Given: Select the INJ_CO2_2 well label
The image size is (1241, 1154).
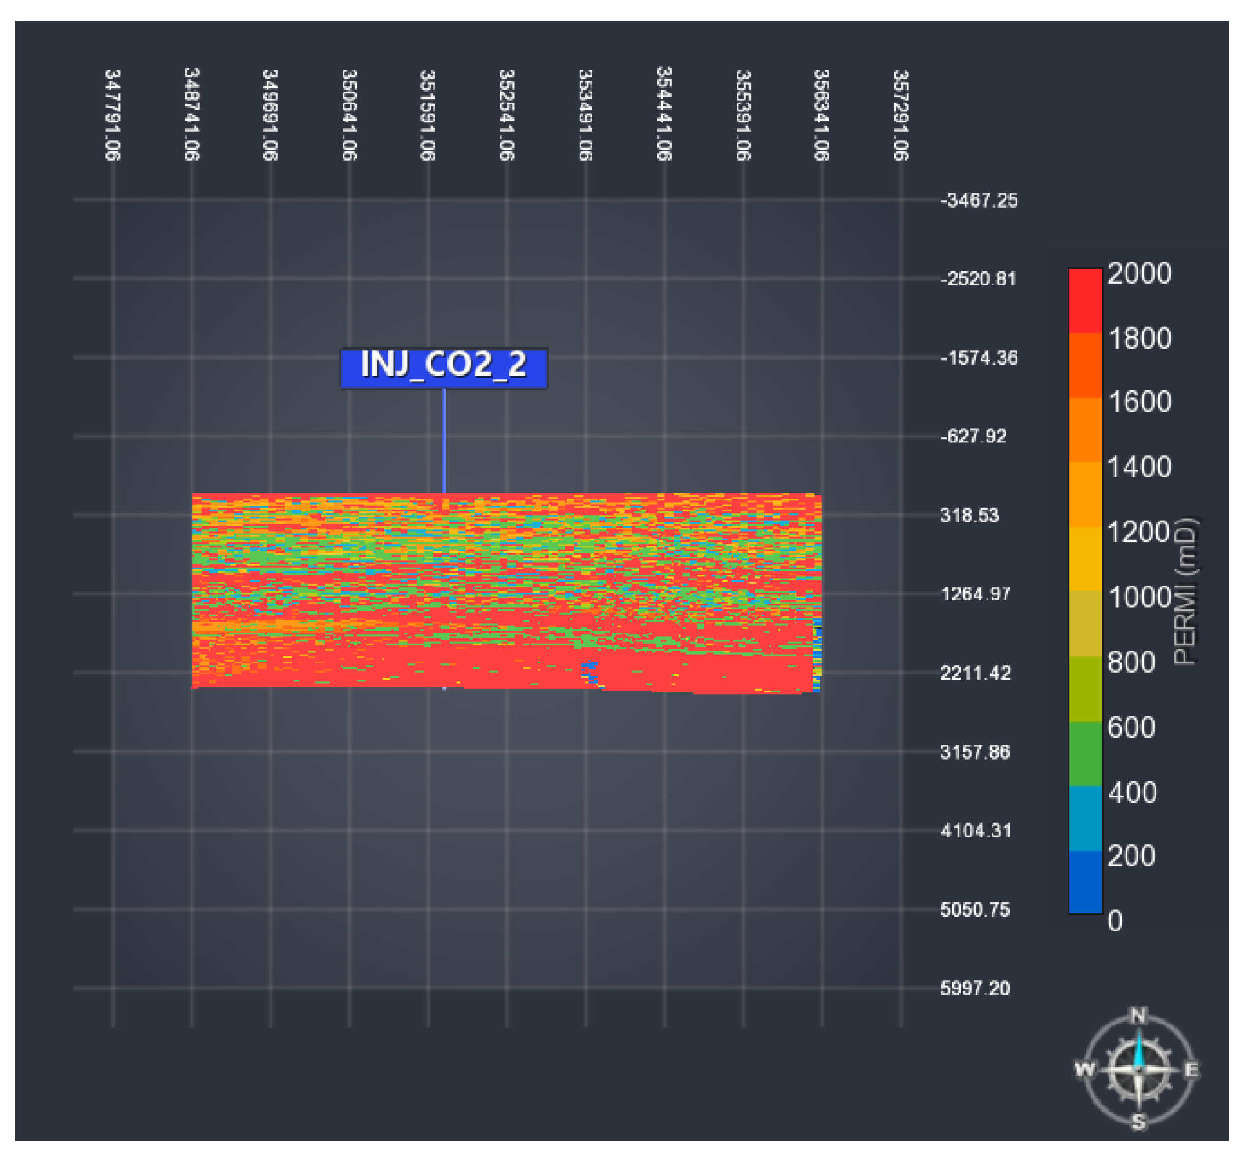Looking at the screenshot, I should pos(443,368).
